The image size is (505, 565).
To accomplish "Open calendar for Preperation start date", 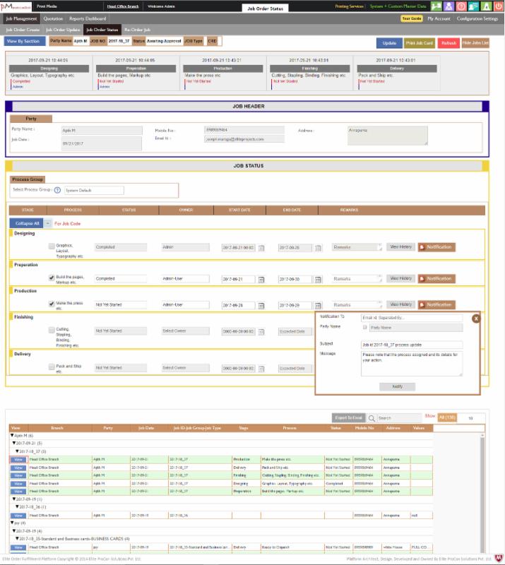I will pos(261,279).
